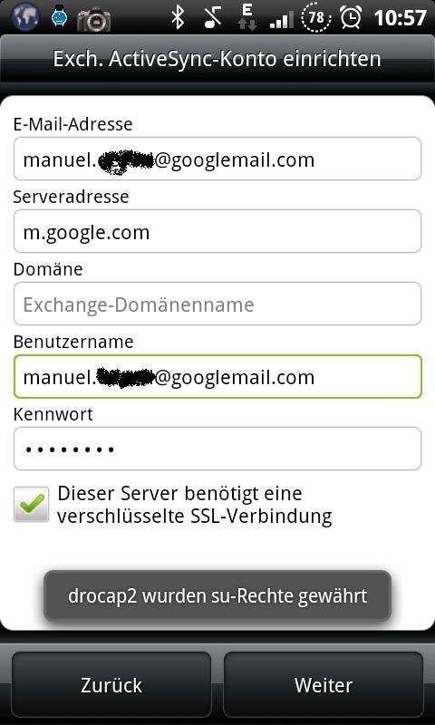Tap the Zurück button
The height and width of the screenshot is (725, 435).
111,684
